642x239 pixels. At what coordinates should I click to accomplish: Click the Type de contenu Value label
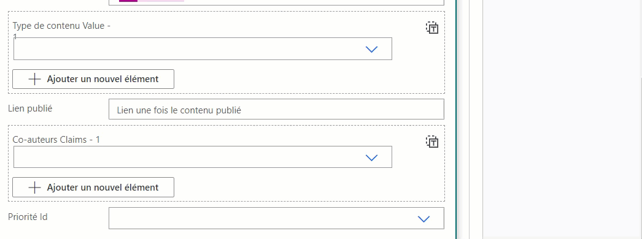[62, 26]
